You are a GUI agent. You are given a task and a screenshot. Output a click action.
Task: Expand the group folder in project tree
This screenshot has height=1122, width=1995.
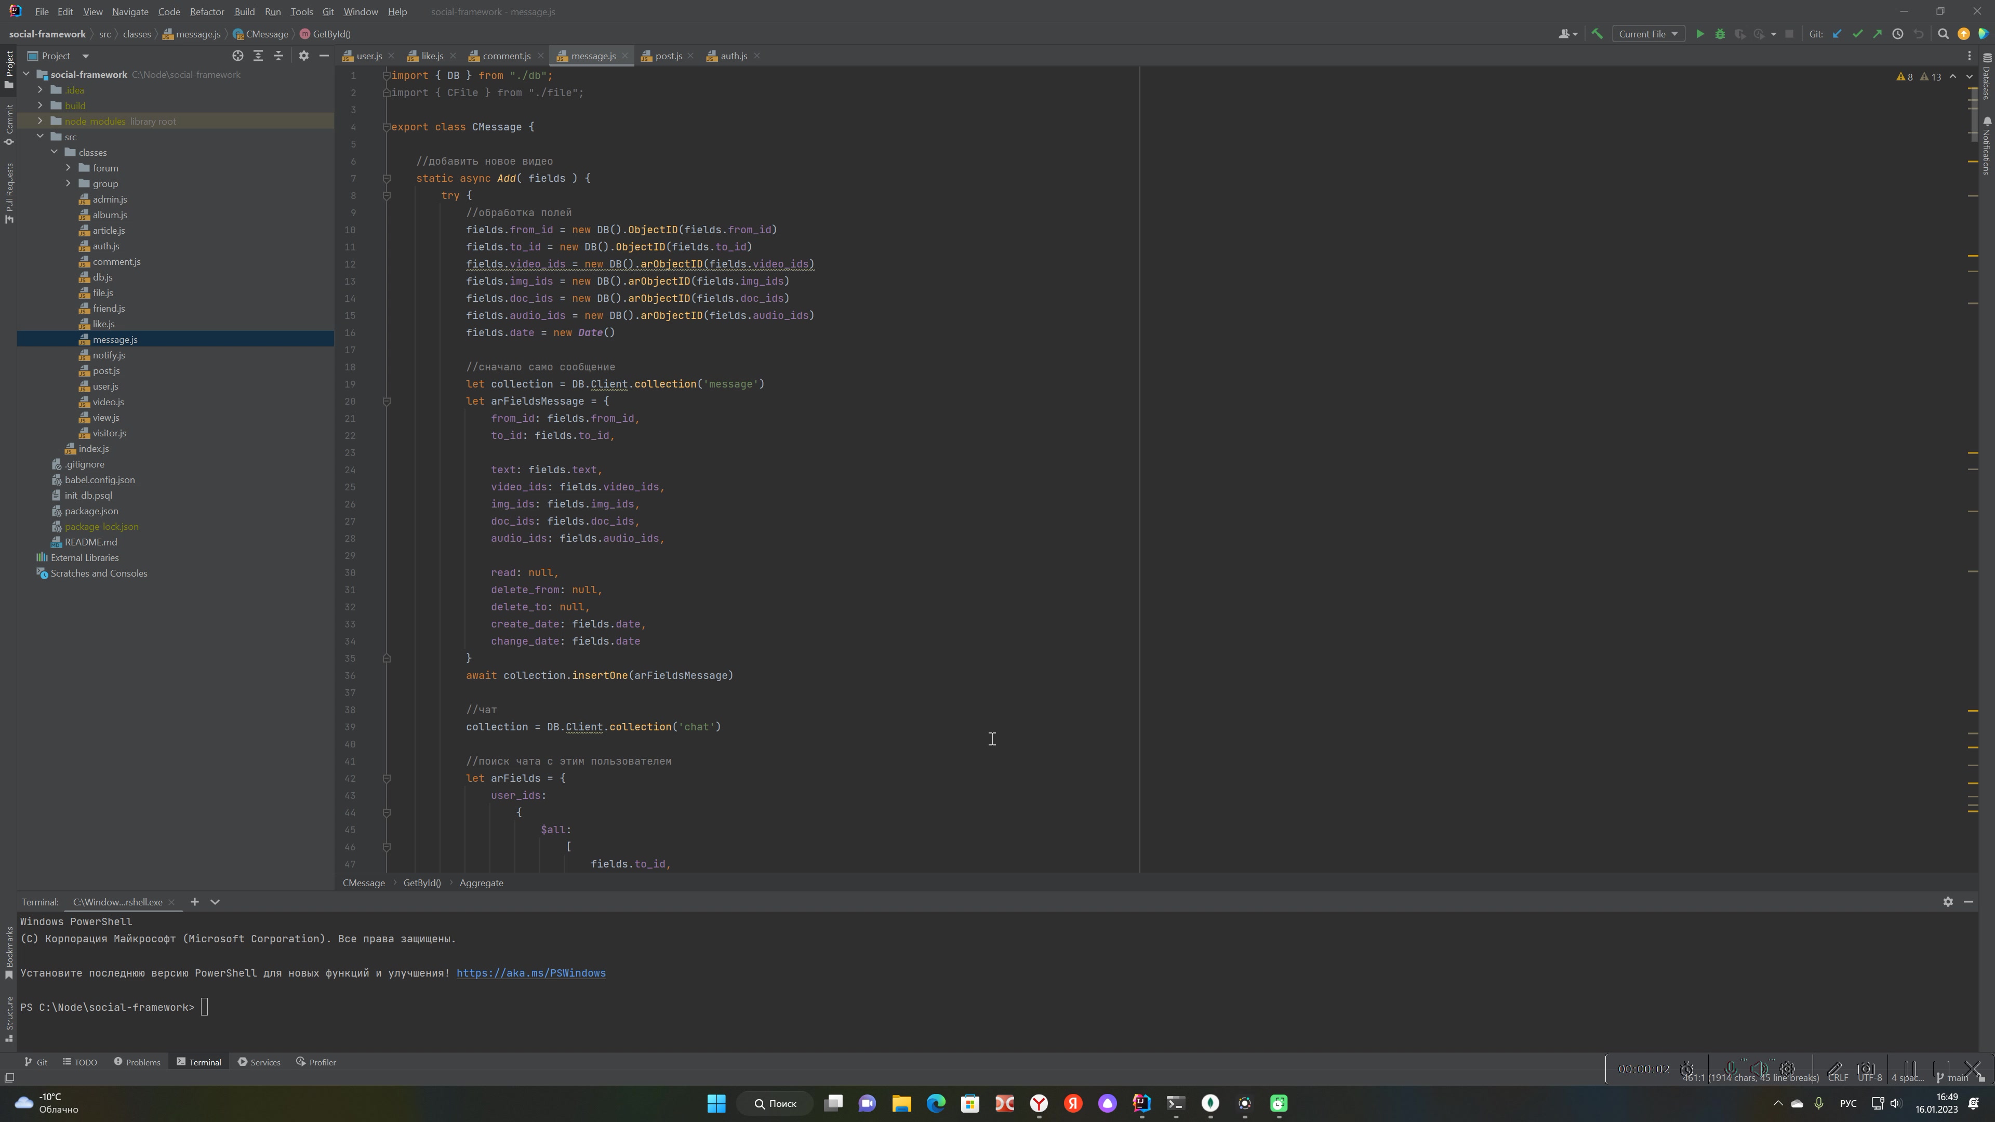coord(67,183)
